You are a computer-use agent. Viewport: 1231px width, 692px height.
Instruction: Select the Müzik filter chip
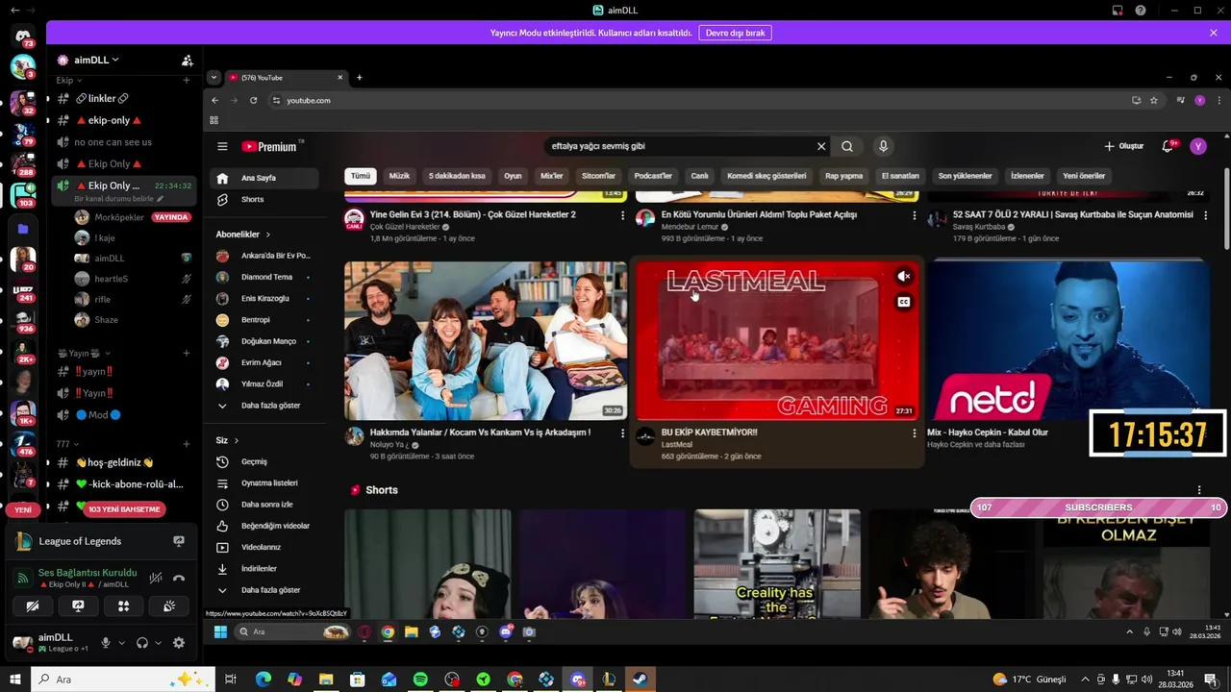click(x=399, y=176)
